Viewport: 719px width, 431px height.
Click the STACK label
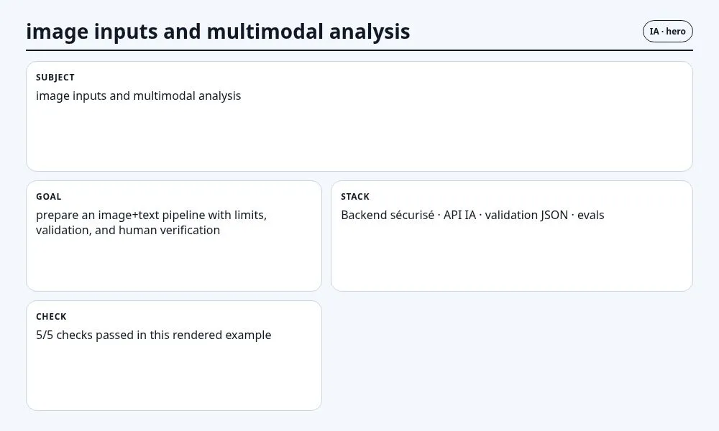click(355, 197)
